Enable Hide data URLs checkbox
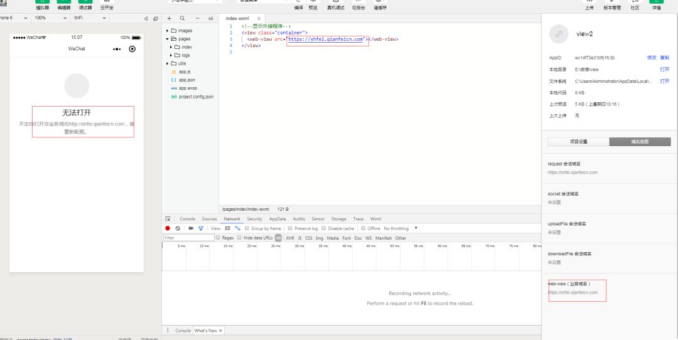The height and width of the screenshot is (340, 678). coord(239,238)
